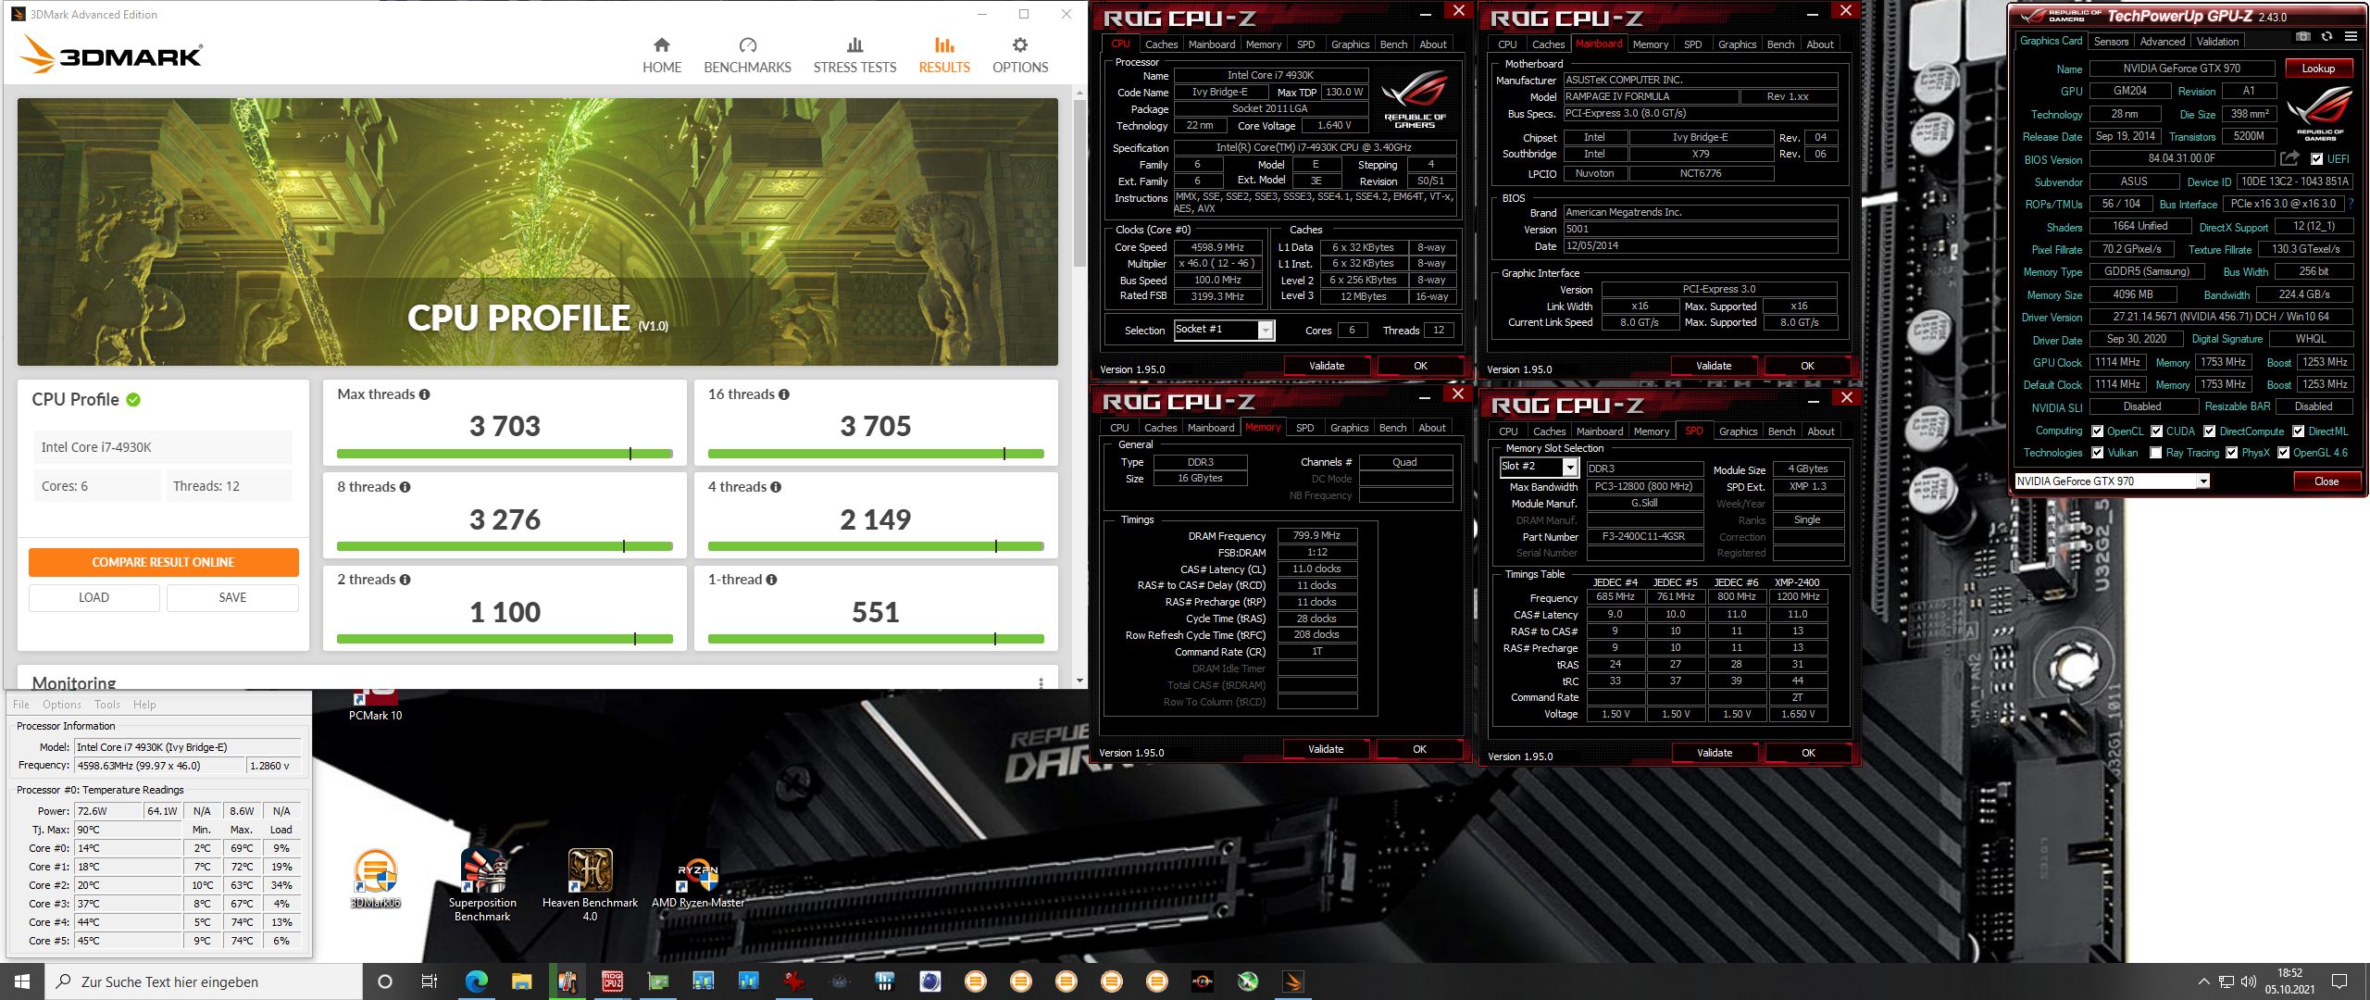This screenshot has width=2370, height=1000.
Task: Open the Slot #2 memory slot dropdown
Action: click(1570, 467)
